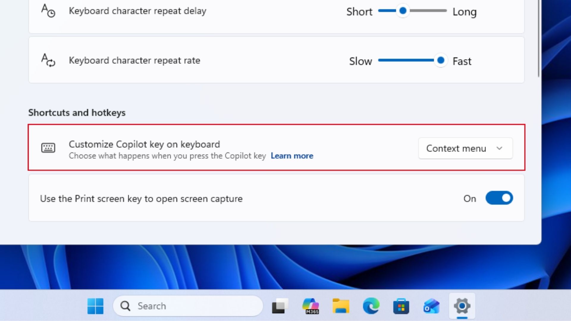This screenshot has height=321, width=571.
Task: Open Outlook from the taskbar
Action: tap(432, 306)
